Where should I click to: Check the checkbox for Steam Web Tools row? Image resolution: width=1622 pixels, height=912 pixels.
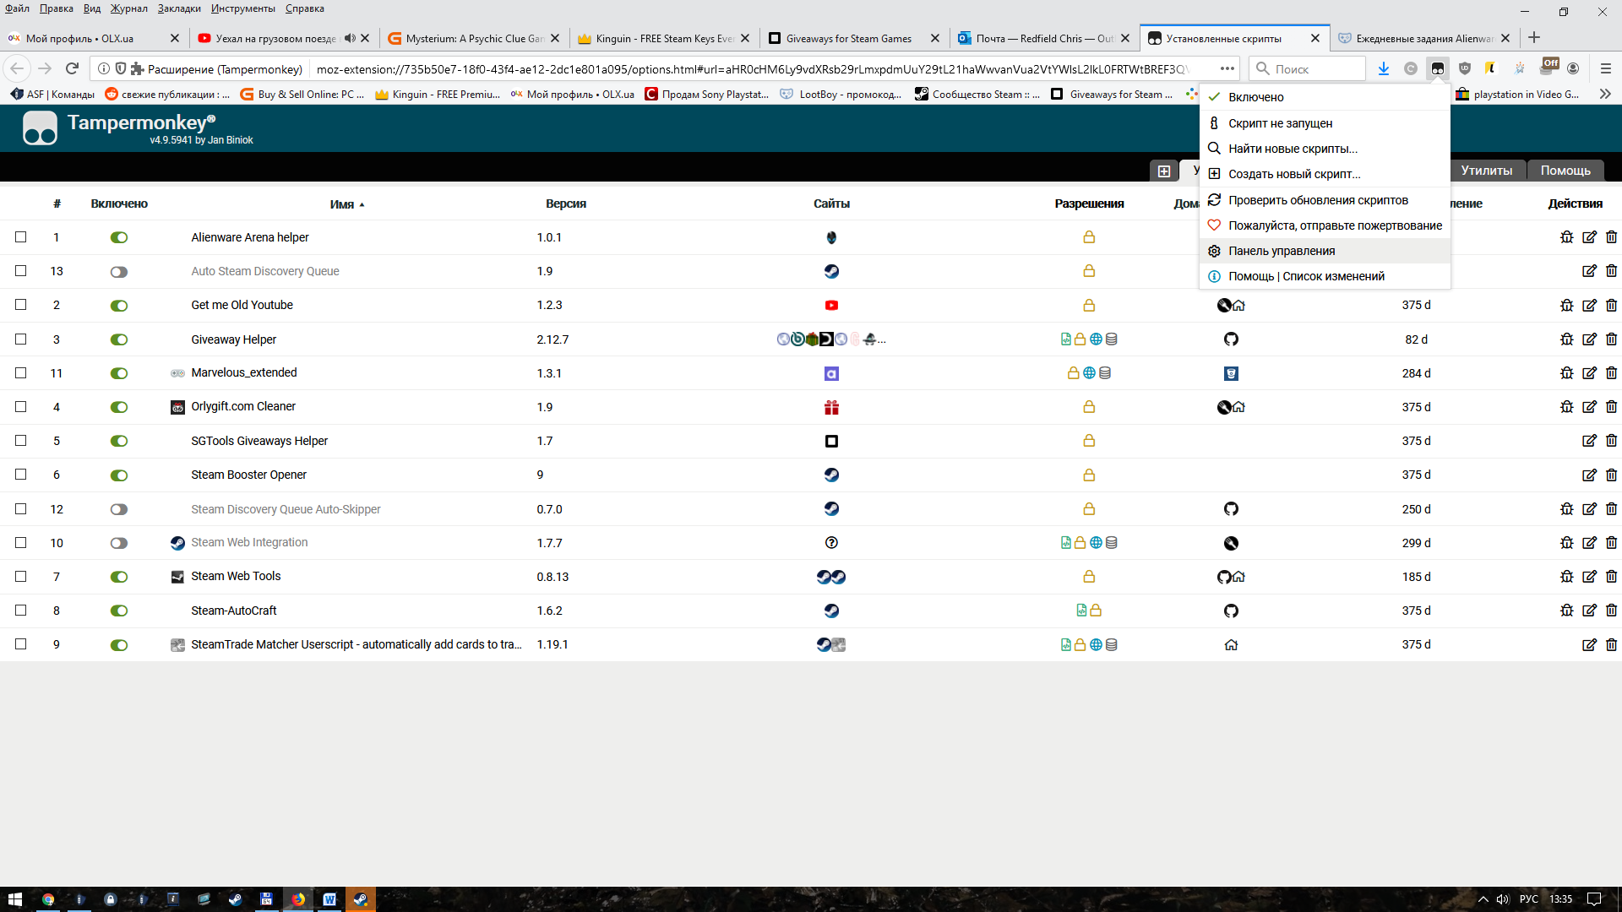point(21,576)
